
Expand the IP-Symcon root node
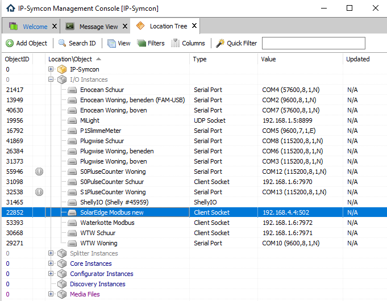coord(51,69)
